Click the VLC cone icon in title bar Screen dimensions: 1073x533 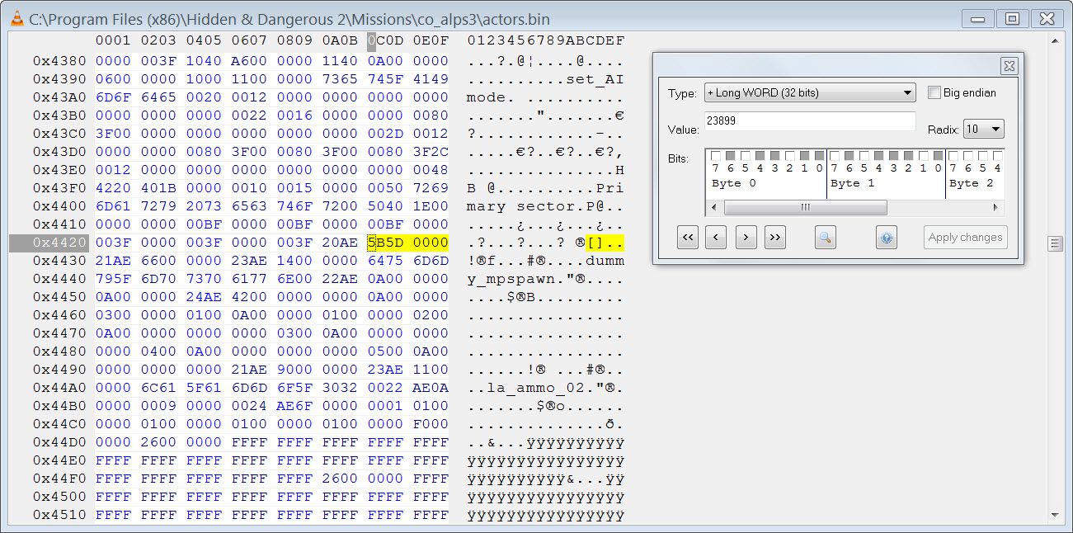(x=16, y=19)
